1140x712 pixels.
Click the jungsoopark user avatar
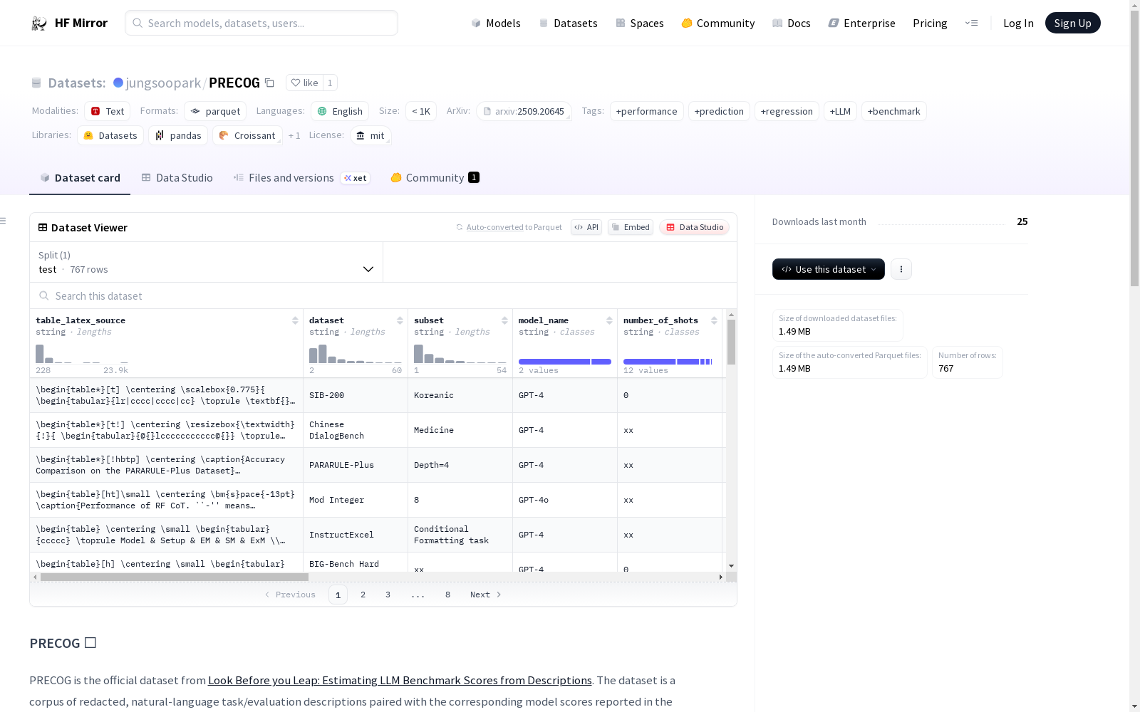[118, 83]
